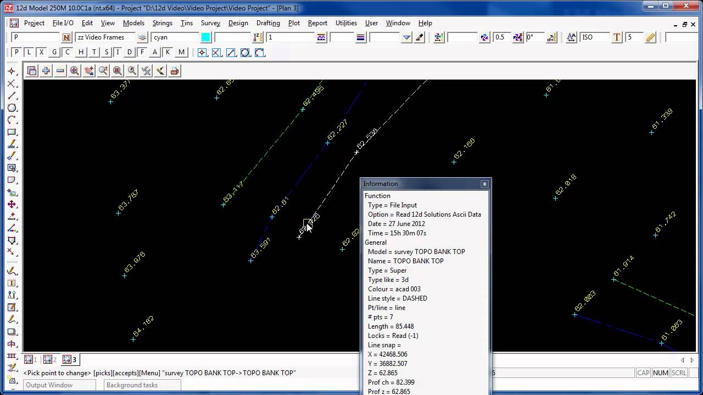Screen dimensions: 703x395
Task: Click the name 'N' icon beside P field
Action: pos(66,37)
